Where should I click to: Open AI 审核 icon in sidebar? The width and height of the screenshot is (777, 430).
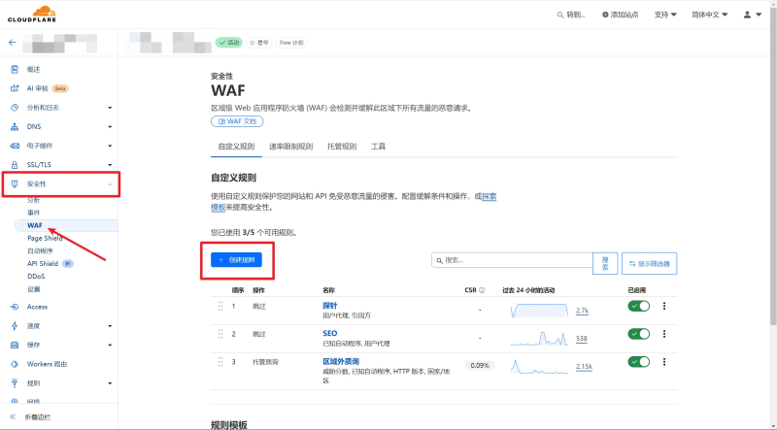15,88
